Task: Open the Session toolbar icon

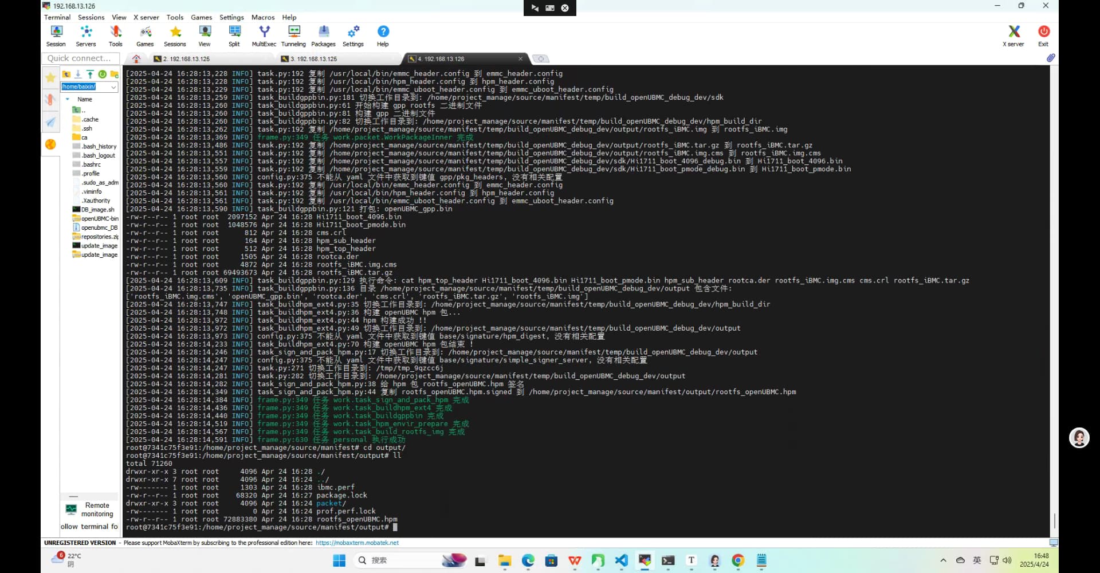Action: coord(56,36)
